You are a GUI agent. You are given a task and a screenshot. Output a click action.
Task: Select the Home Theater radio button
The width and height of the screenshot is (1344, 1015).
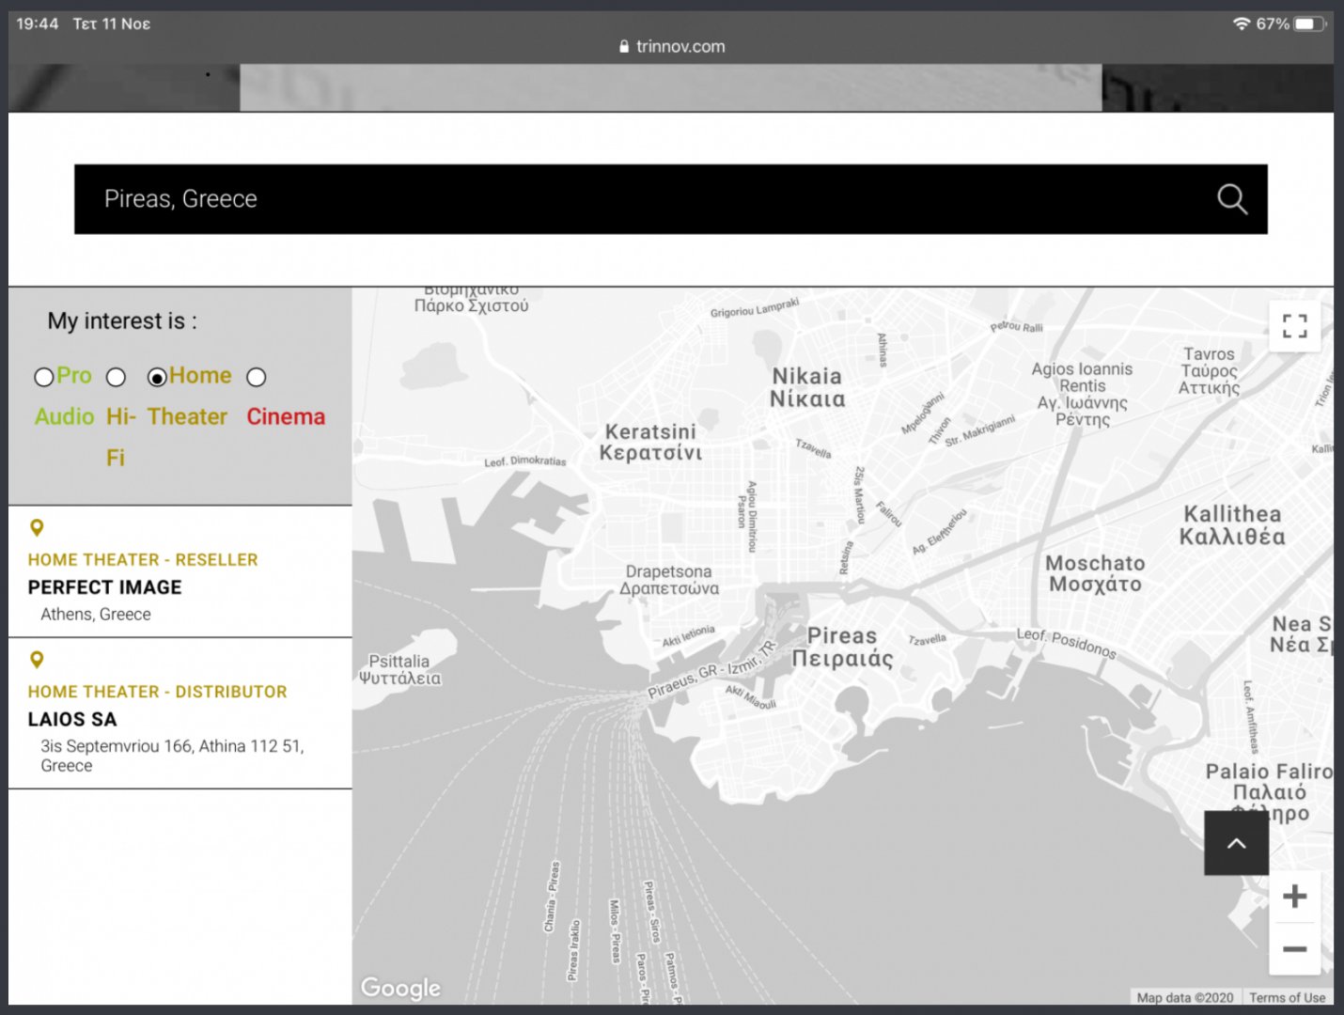(x=157, y=377)
